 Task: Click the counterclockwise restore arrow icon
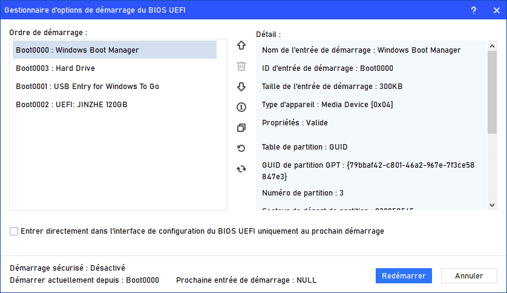pos(241,148)
